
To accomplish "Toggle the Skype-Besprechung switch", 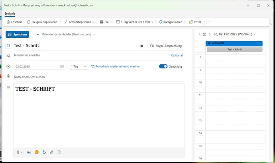I will 143,46.
